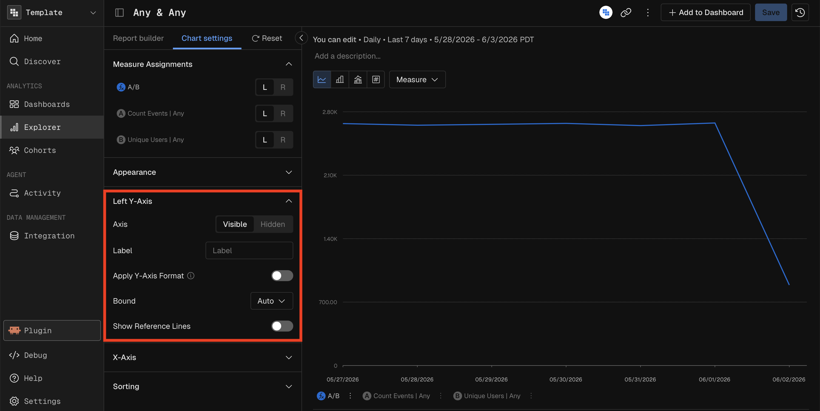Image resolution: width=820 pixels, height=411 pixels.
Task: Click Count Events | Any legend label
Action: 402,396
